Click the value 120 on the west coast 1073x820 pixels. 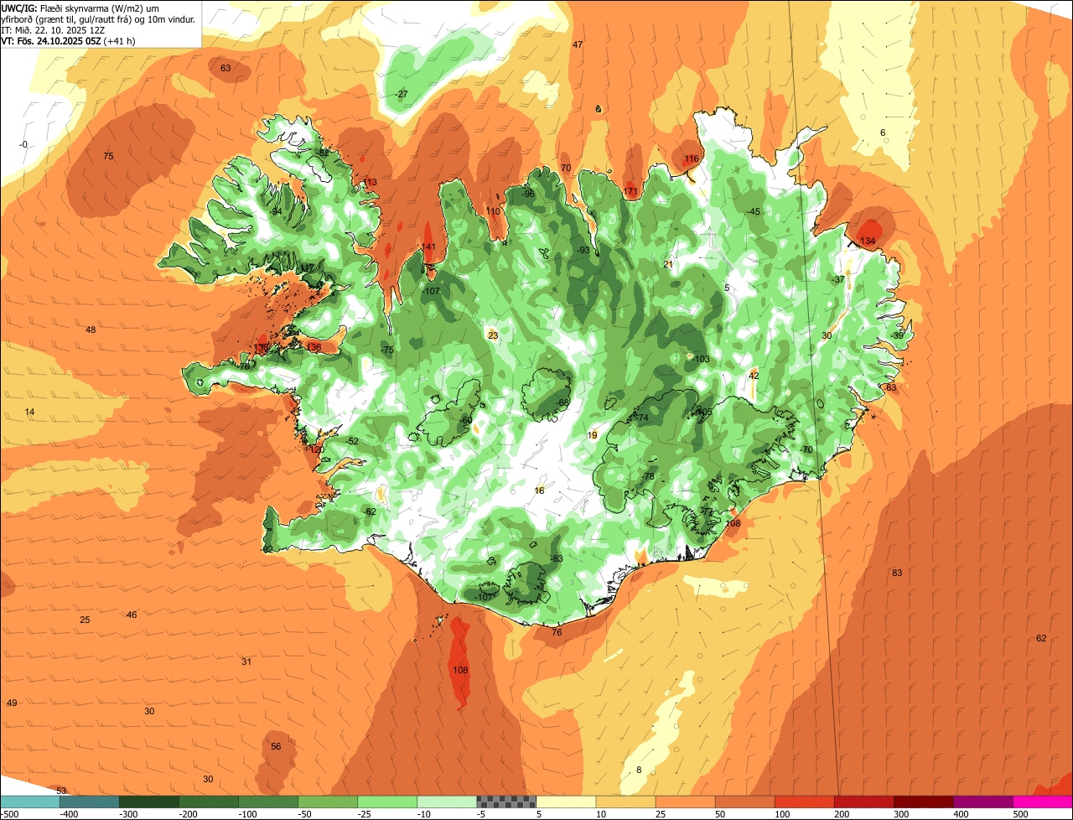pos(317,450)
